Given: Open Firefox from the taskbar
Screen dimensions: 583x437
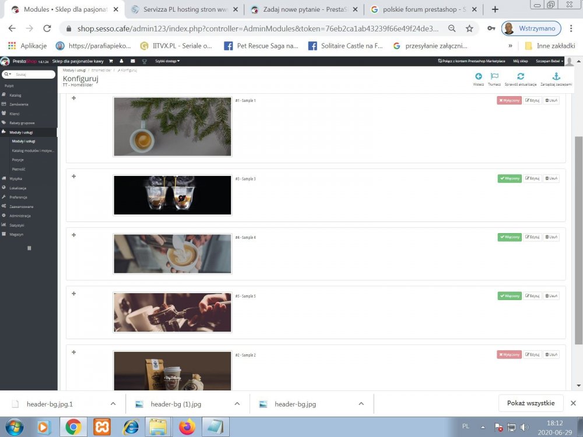Looking at the screenshot, I should coord(187,427).
